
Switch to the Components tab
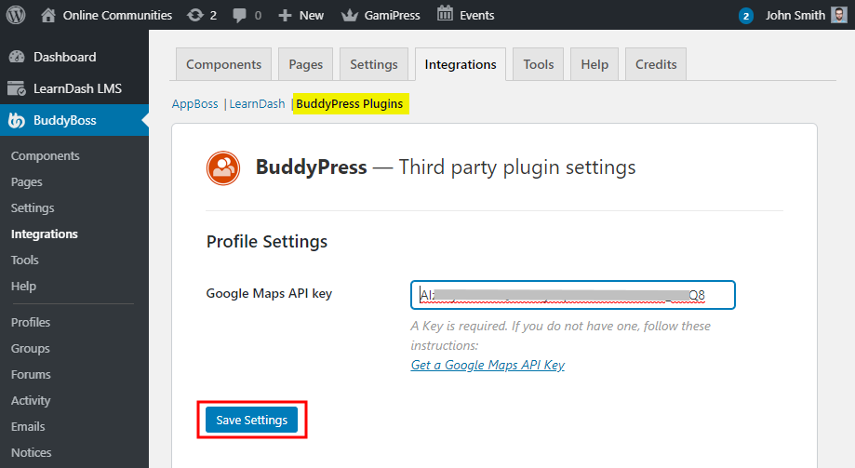coord(223,64)
